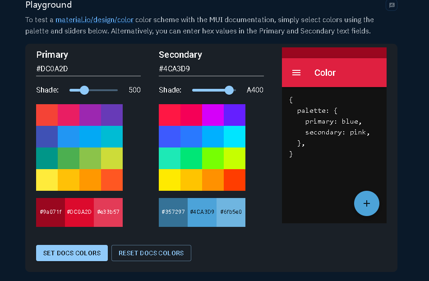Choose the yellow swatch in Secondary palette
Viewport: 429px width, 281px height.
(170, 180)
